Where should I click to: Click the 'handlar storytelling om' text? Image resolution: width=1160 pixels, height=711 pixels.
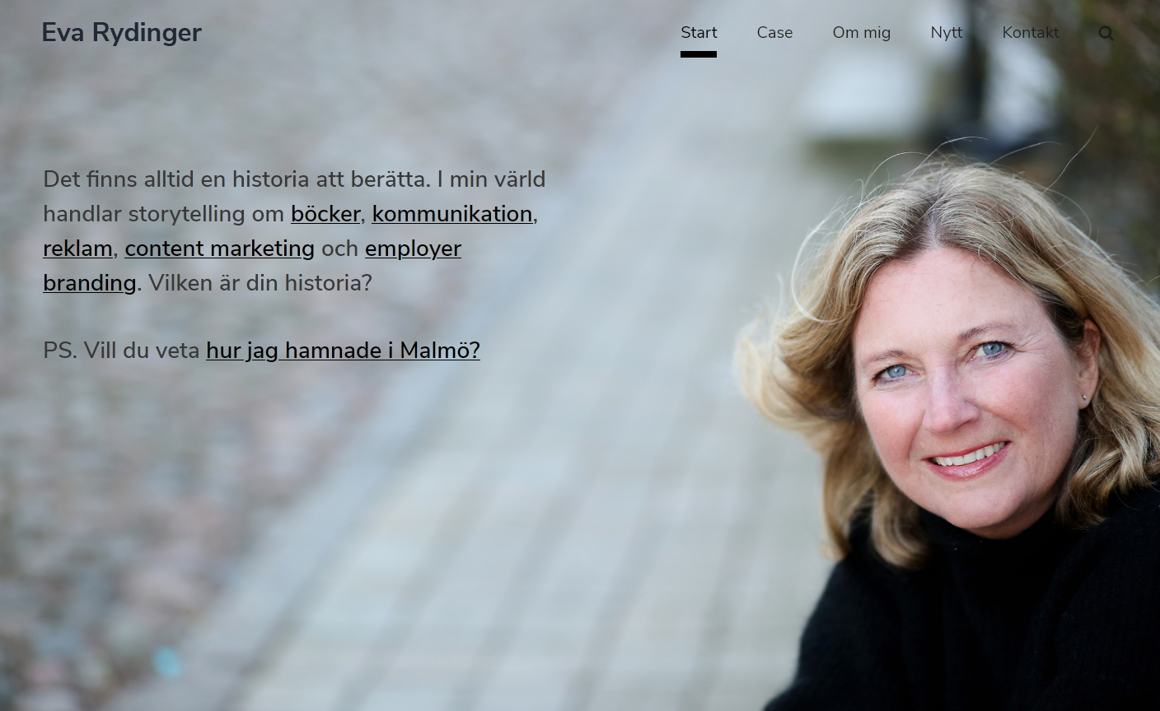coord(163,214)
